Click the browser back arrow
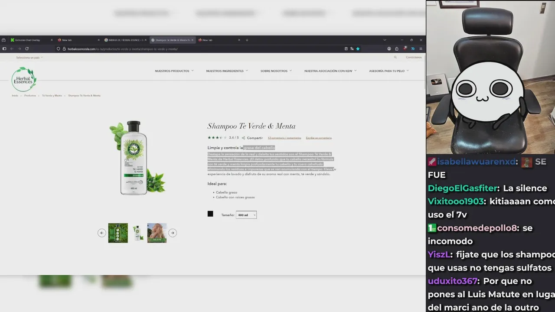Viewport: 555px width, 312px height. (12, 49)
